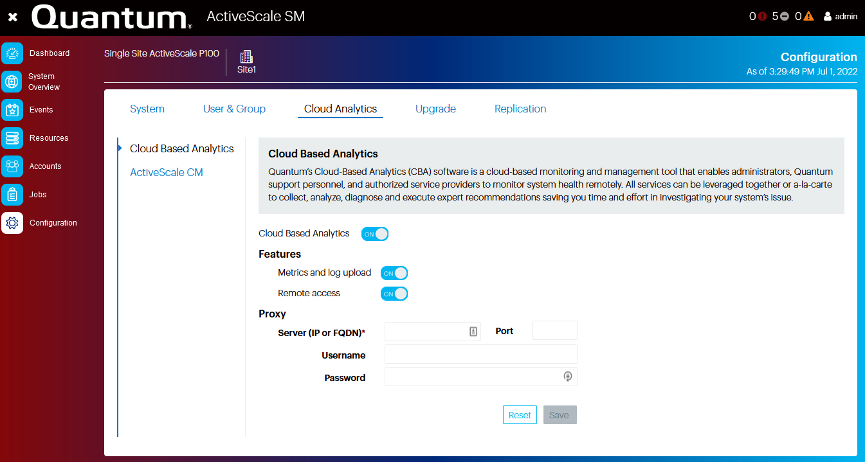Switch to the Upgrade tab
The width and height of the screenshot is (865, 462).
pyautogui.click(x=435, y=109)
